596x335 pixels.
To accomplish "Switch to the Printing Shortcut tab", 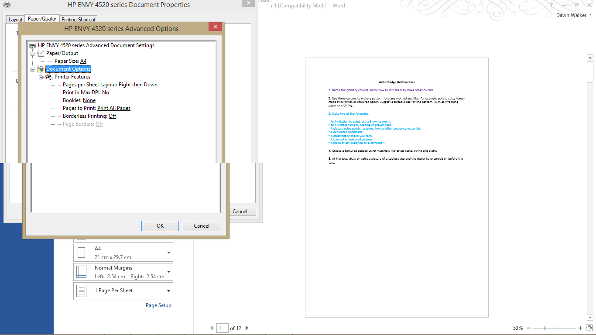I will click(x=78, y=20).
